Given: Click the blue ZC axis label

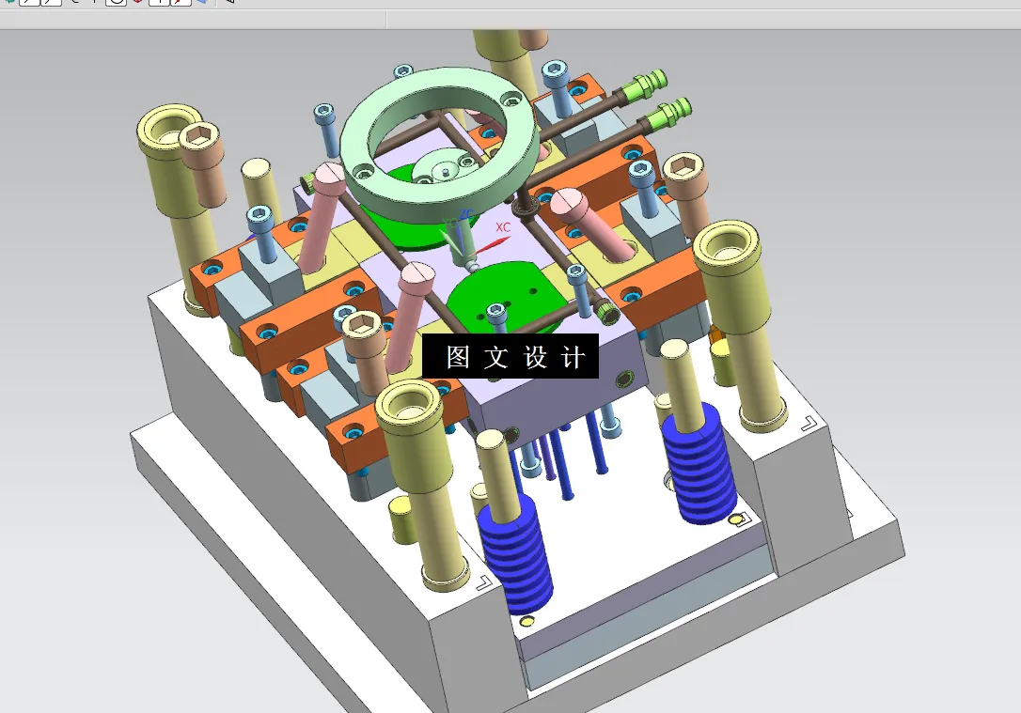Looking at the screenshot, I should (x=465, y=214).
